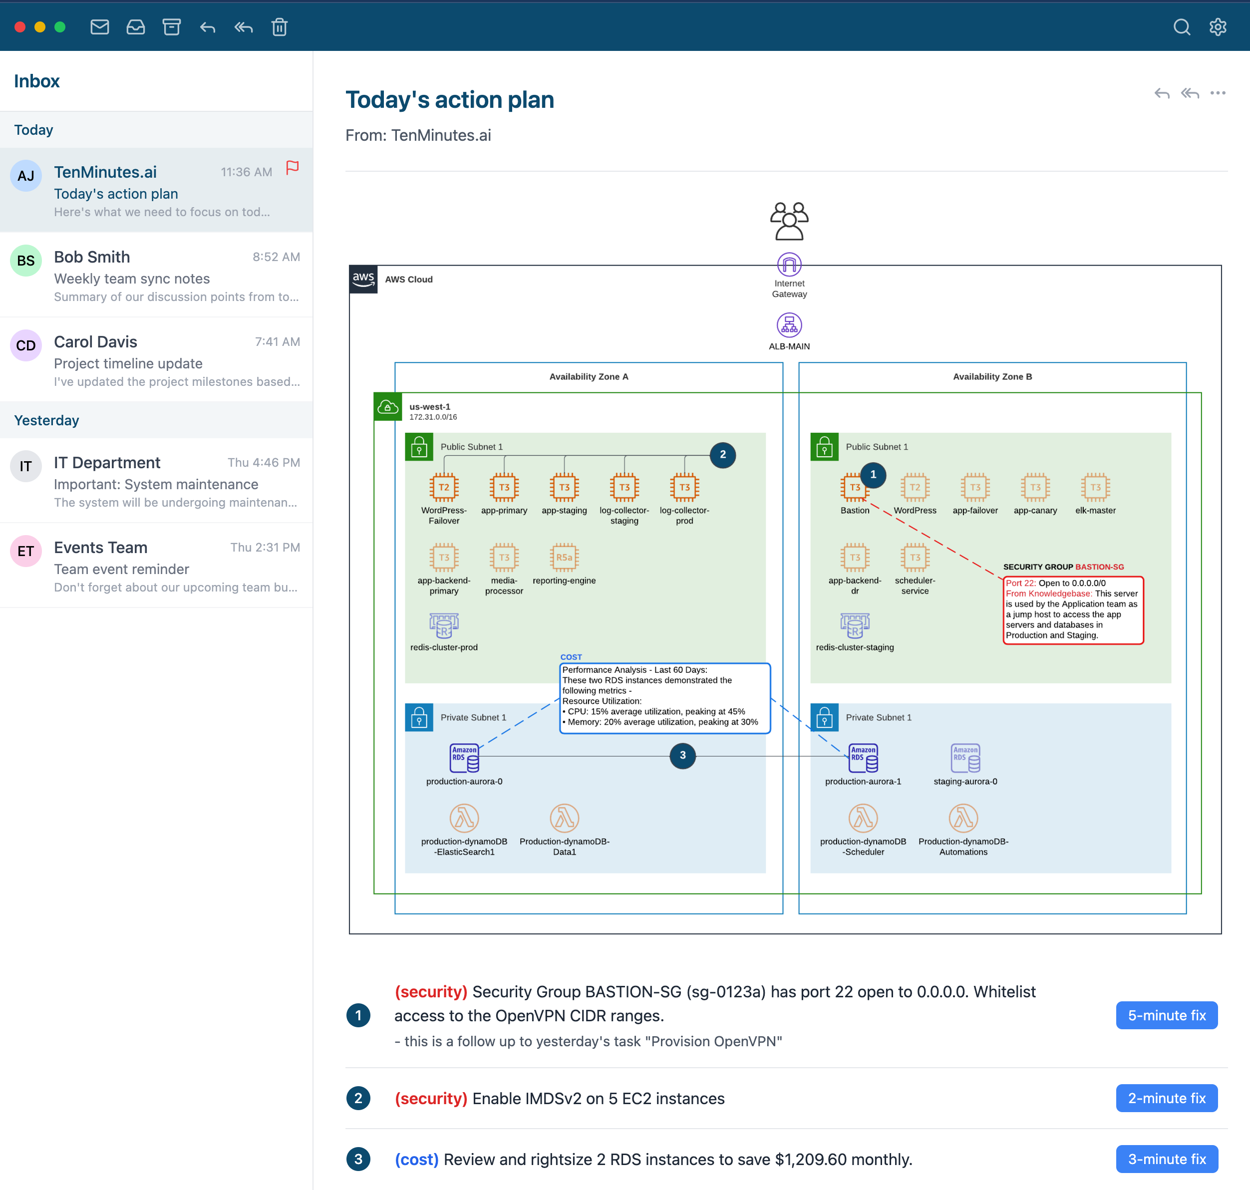Click the app-backend-dr instance icon
The height and width of the screenshot is (1190, 1250).
855,558
